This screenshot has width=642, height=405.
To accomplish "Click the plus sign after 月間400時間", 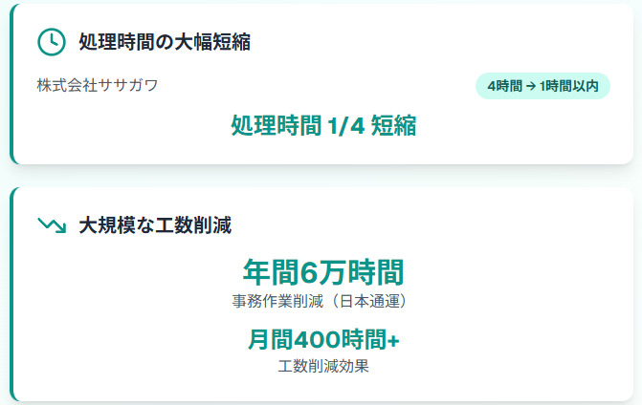I will pos(393,340).
